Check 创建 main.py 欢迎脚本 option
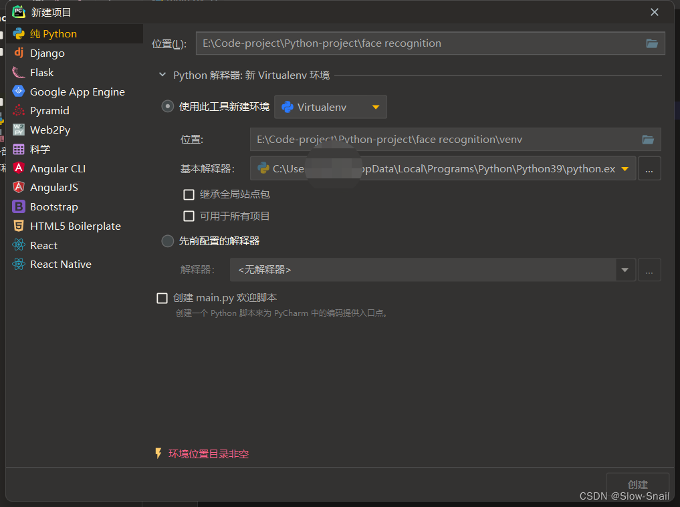Screen dimensions: 680x507 (162, 298)
